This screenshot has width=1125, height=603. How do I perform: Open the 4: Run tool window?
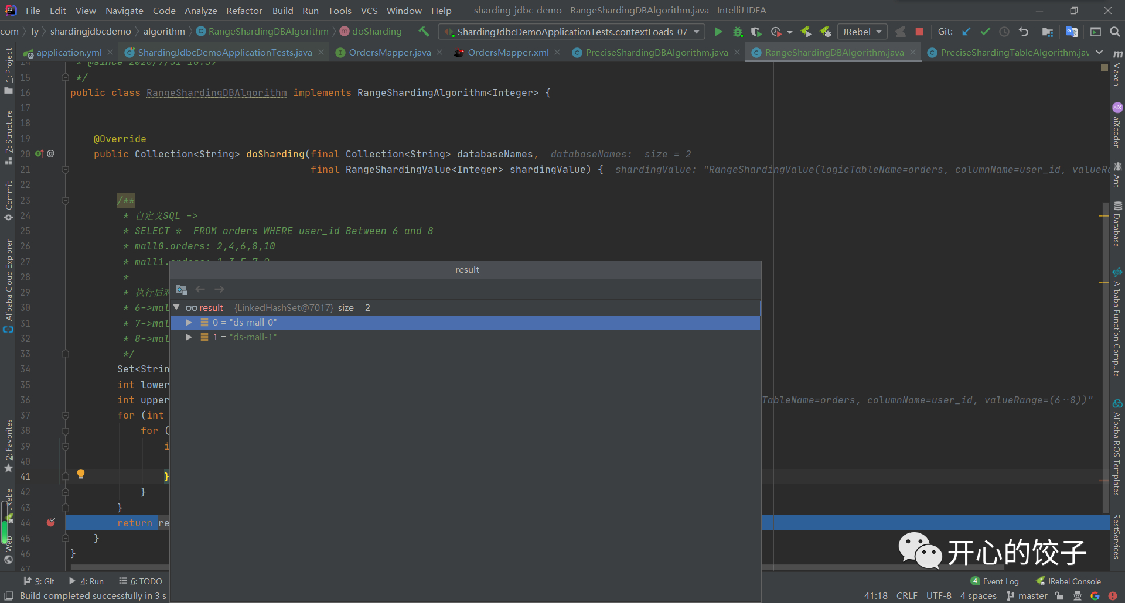[87, 581]
